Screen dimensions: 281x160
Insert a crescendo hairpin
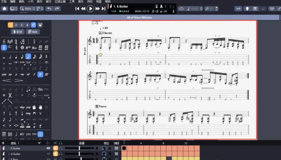[7, 81]
